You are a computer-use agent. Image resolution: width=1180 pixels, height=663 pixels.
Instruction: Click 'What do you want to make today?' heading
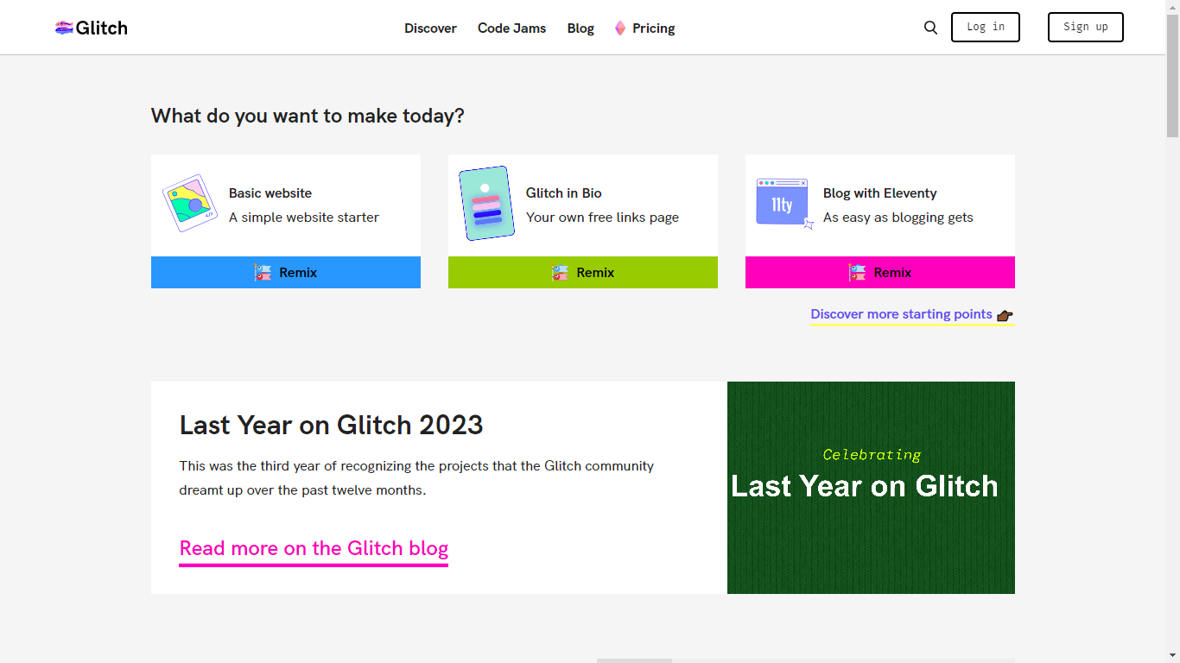click(308, 116)
